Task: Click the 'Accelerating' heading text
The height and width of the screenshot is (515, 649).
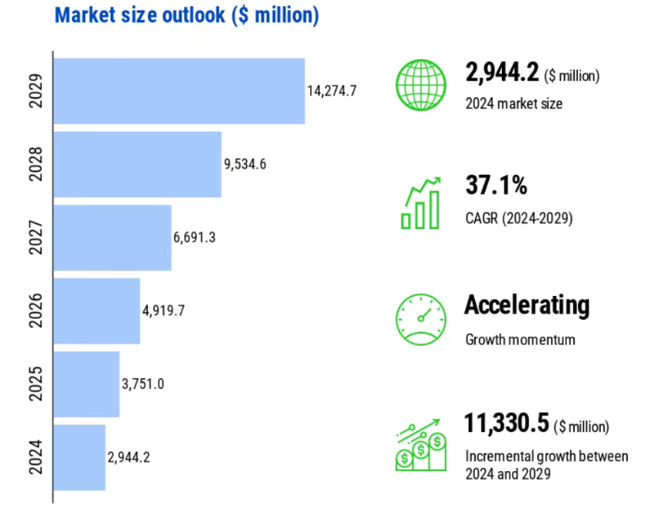Action: 526,304
